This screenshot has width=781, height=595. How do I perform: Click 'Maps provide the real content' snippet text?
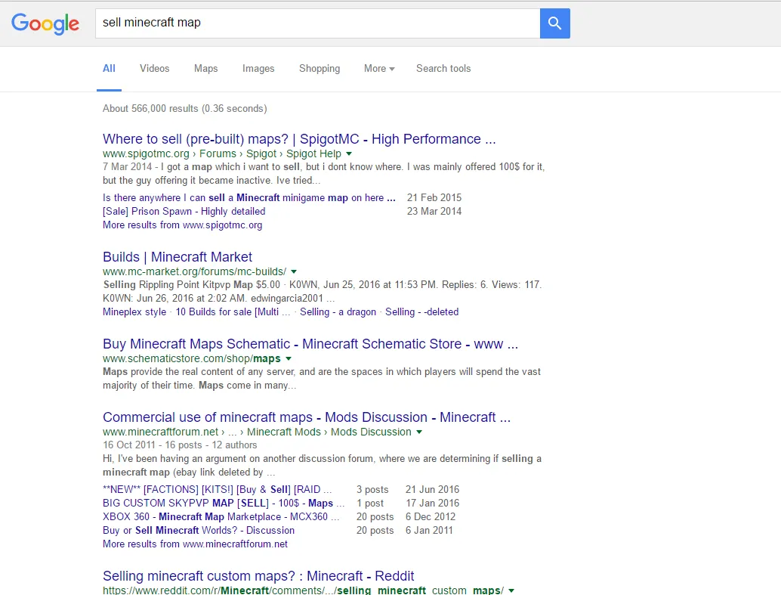pyautogui.click(x=321, y=378)
